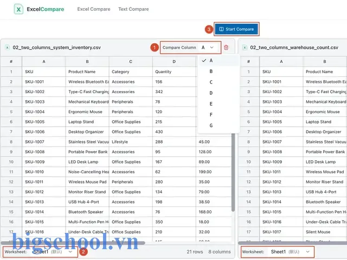Click Product Name header in right table
347x260 pixels.
325,71
